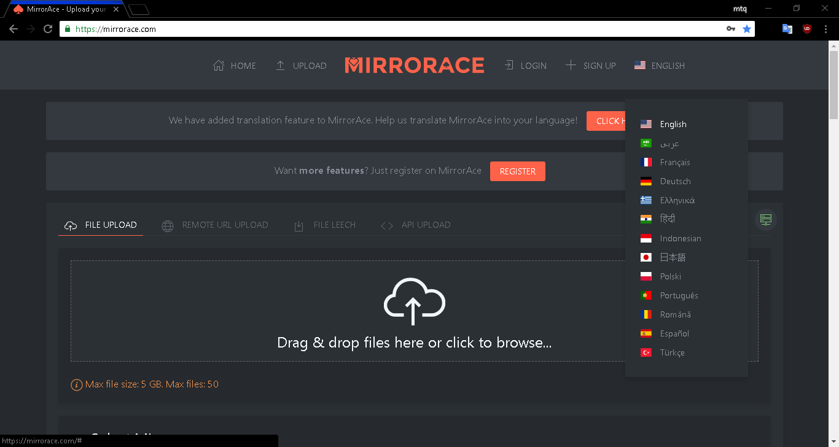Click the drag & drop file browse area
This screenshot has width=839, height=447.
tap(415, 311)
